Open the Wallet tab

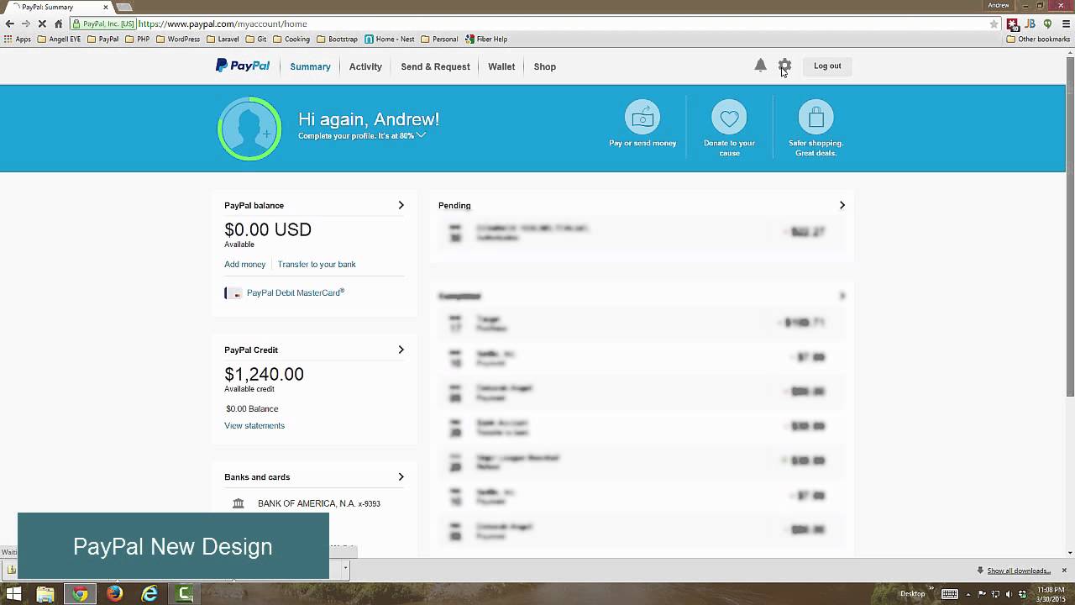(x=501, y=66)
